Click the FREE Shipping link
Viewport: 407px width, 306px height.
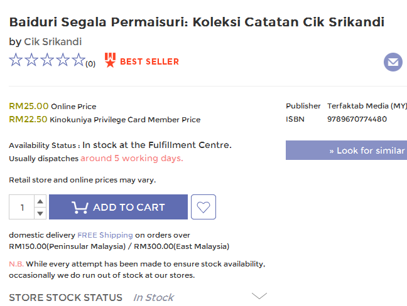105,235
